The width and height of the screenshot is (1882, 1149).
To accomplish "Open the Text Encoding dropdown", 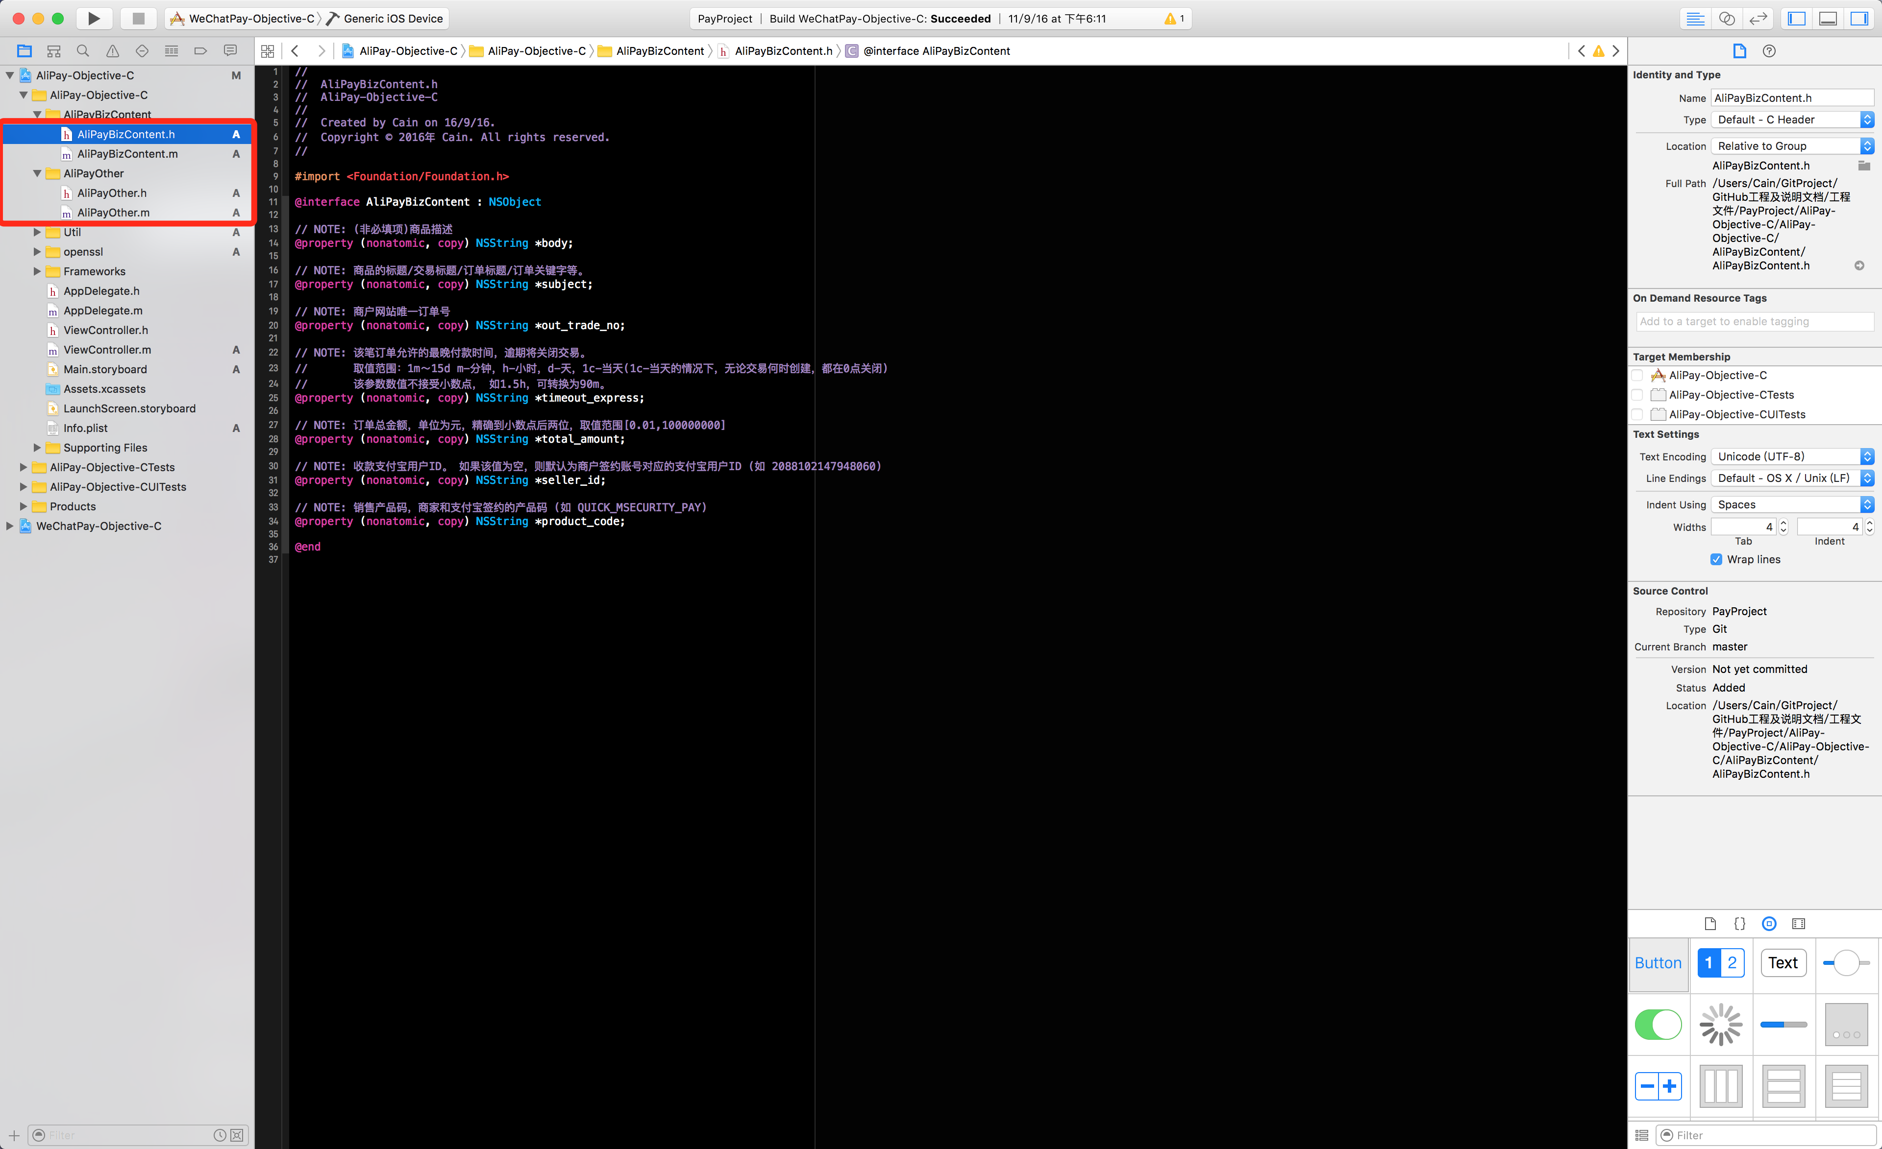I will tap(1792, 456).
